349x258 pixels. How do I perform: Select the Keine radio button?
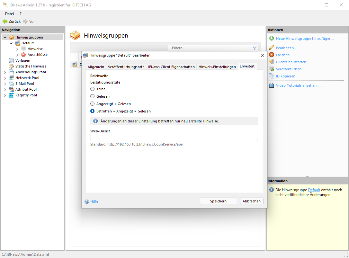(93, 89)
